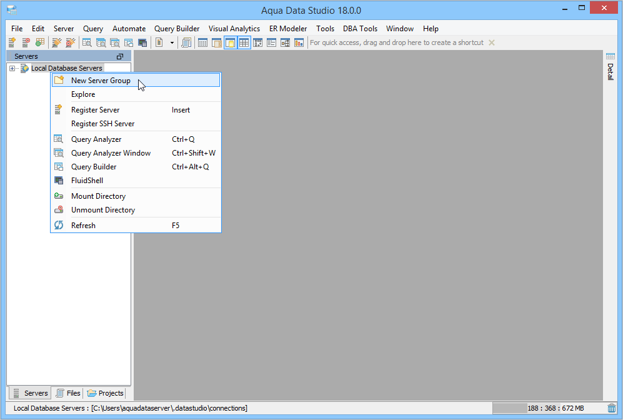This screenshot has width=623, height=420.
Task: Switch to the Servers tab at the bottom
Action: 31,393
